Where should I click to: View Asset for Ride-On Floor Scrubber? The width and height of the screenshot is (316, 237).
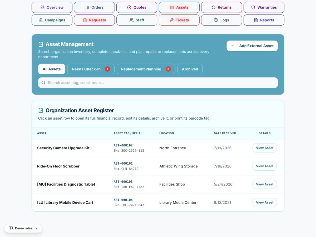265,166
